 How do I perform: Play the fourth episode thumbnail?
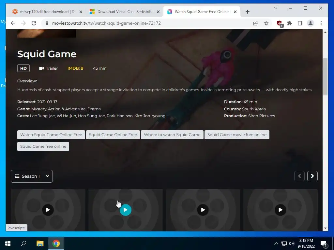(280, 210)
